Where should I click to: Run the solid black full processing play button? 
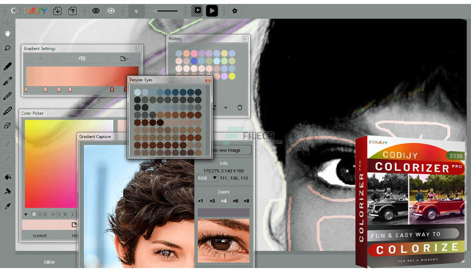[x=212, y=11]
